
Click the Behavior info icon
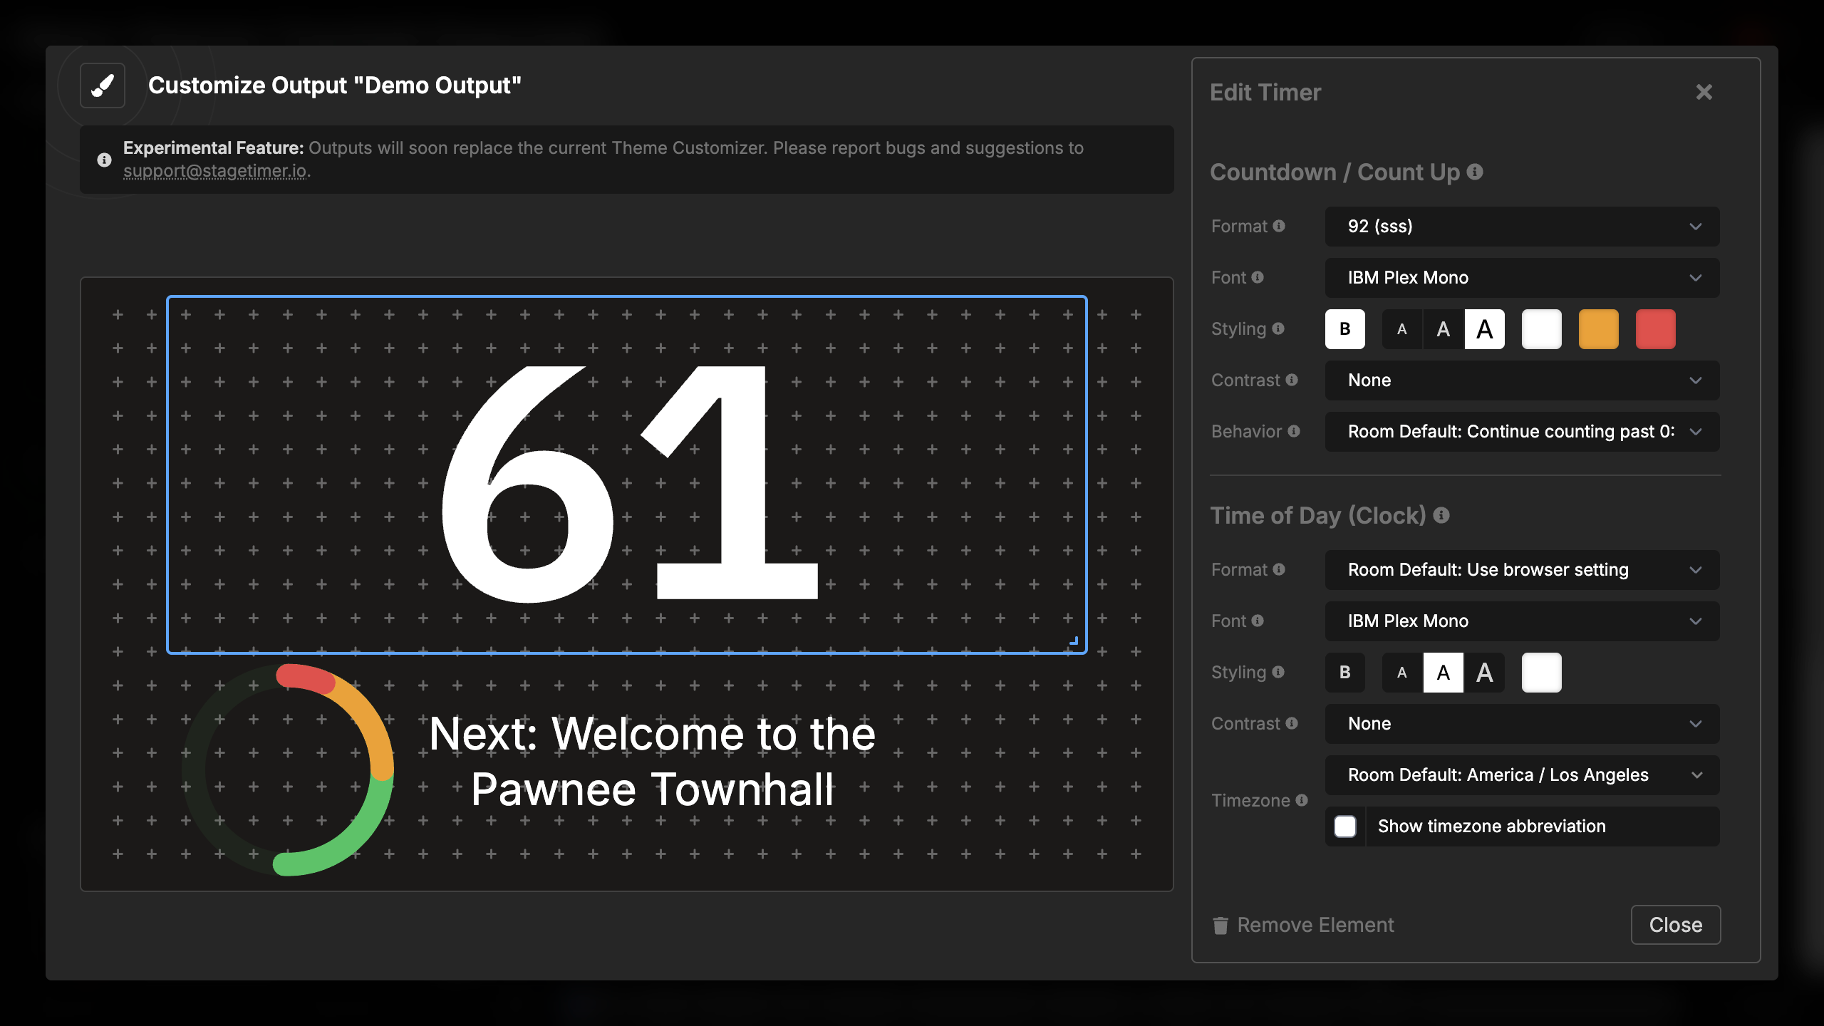click(1293, 431)
